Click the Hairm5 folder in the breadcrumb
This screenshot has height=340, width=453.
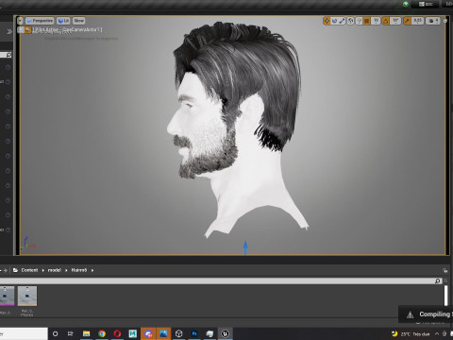click(79, 270)
